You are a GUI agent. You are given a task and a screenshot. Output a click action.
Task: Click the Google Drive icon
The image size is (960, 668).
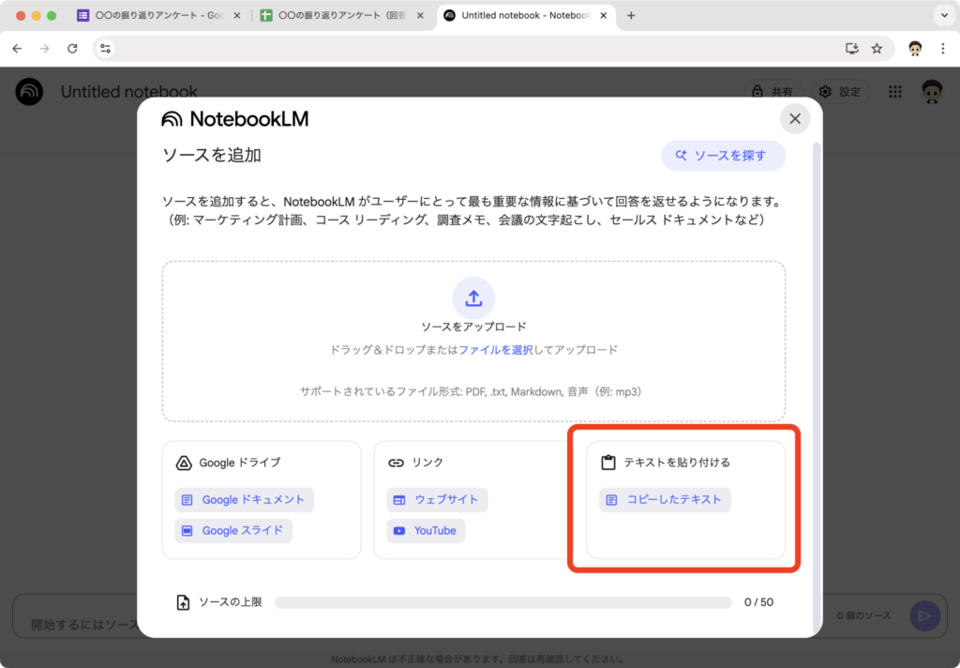click(184, 463)
